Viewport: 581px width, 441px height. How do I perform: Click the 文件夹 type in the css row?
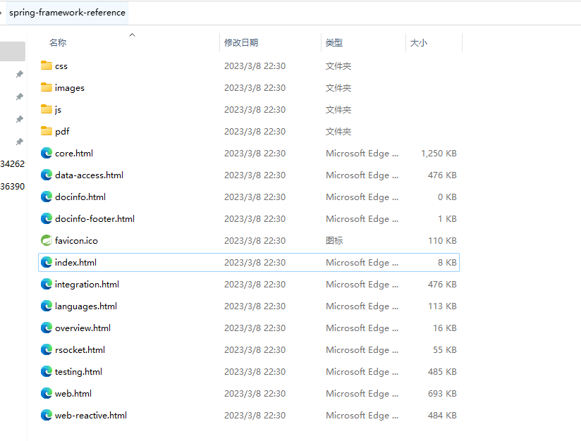(338, 66)
